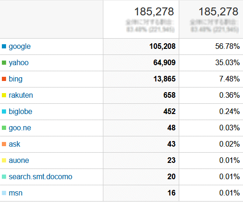Open the rakuten source link
Viewport: 243px width, 202px height.
[x=21, y=95]
